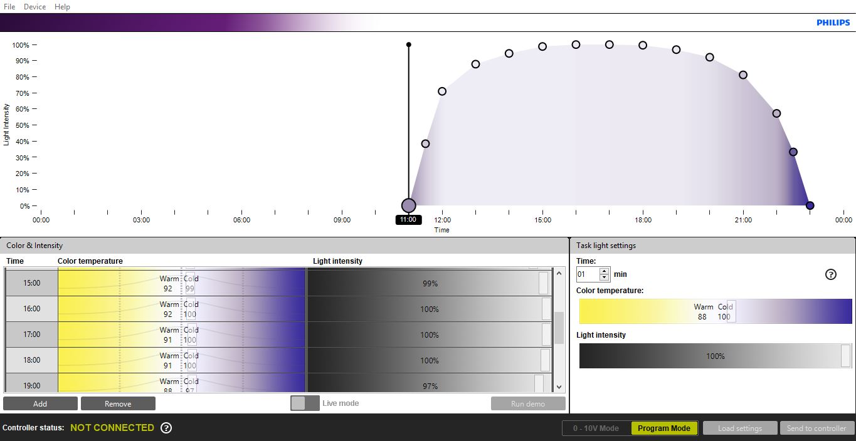Screen dimensions: 856x441
Task: Switch to 0 - 10V Mode
Action: click(596, 428)
